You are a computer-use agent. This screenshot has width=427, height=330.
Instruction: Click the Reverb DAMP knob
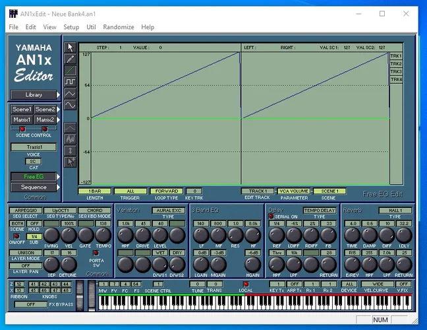(x=369, y=236)
